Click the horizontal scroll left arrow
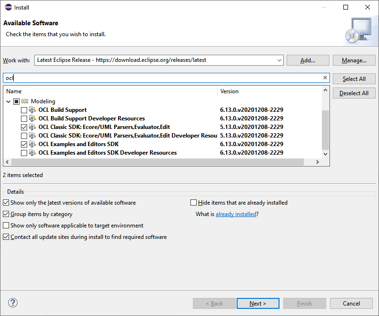379x316 pixels. (x=7, y=162)
